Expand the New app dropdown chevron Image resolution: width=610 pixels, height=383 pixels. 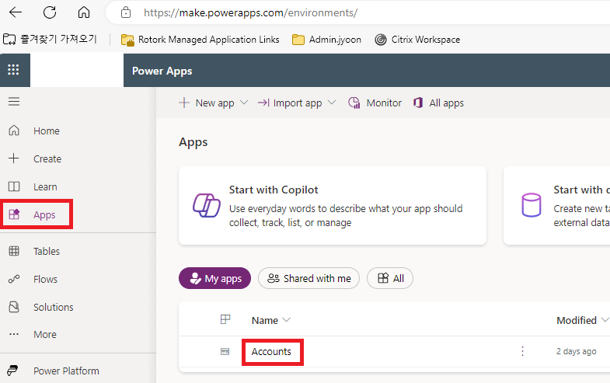click(x=244, y=103)
